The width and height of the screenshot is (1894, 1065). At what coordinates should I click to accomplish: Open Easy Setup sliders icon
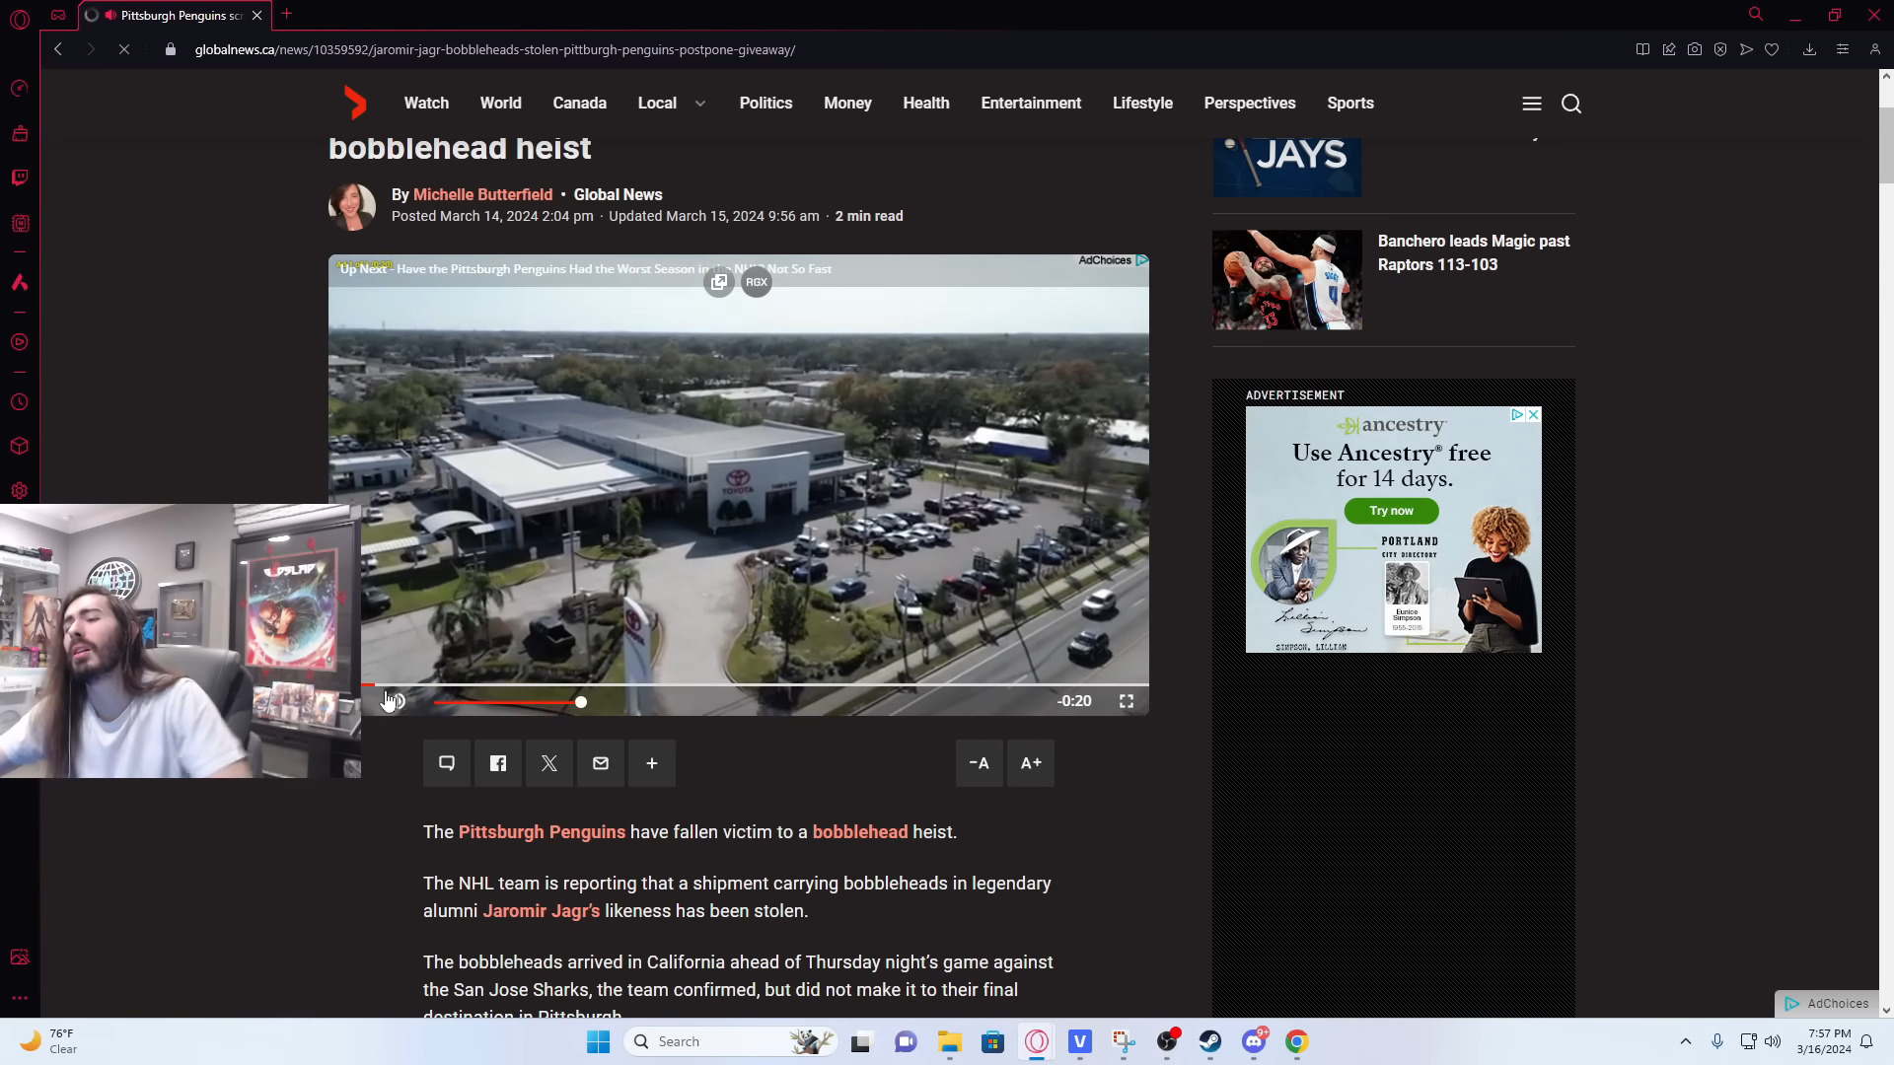(1842, 49)
